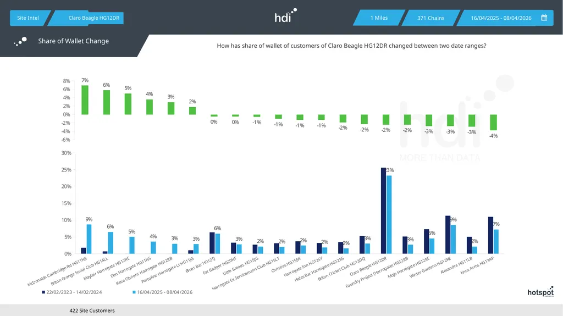Click the light blue legend swatch
This screenshot has width=563, height=316.
point(134,292)
